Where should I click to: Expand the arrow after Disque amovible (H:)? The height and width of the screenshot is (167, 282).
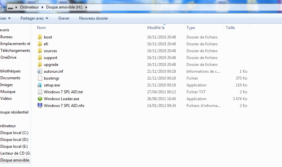pos(86,7)
